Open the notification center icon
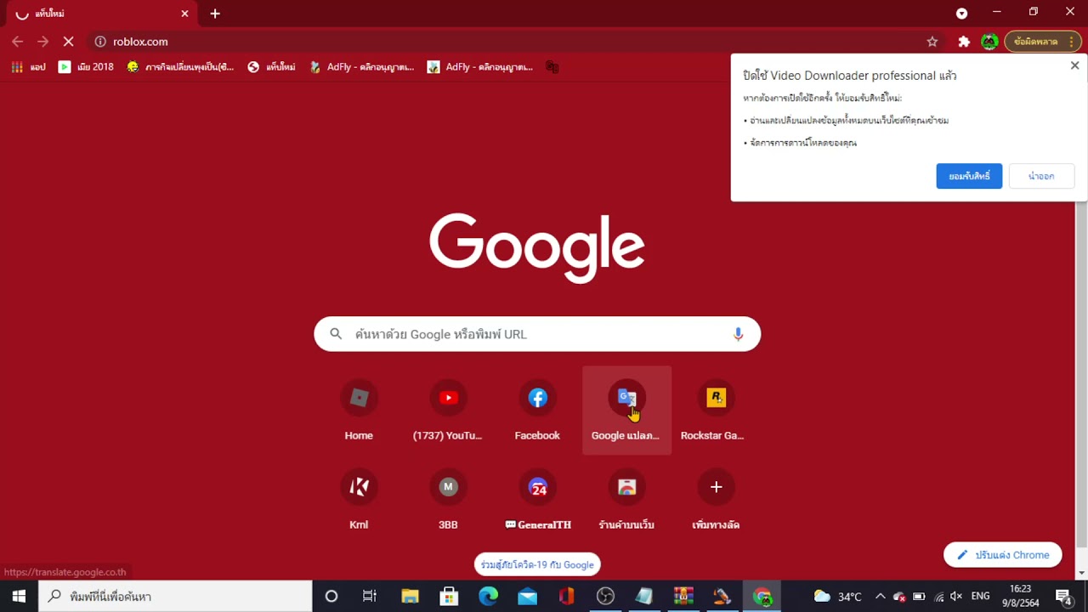Screen dimensions: 1088x612 coord(1063,596)
